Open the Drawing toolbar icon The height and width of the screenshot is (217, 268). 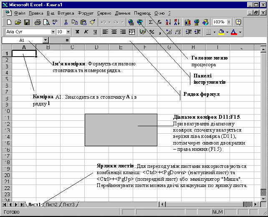point(205,22)
